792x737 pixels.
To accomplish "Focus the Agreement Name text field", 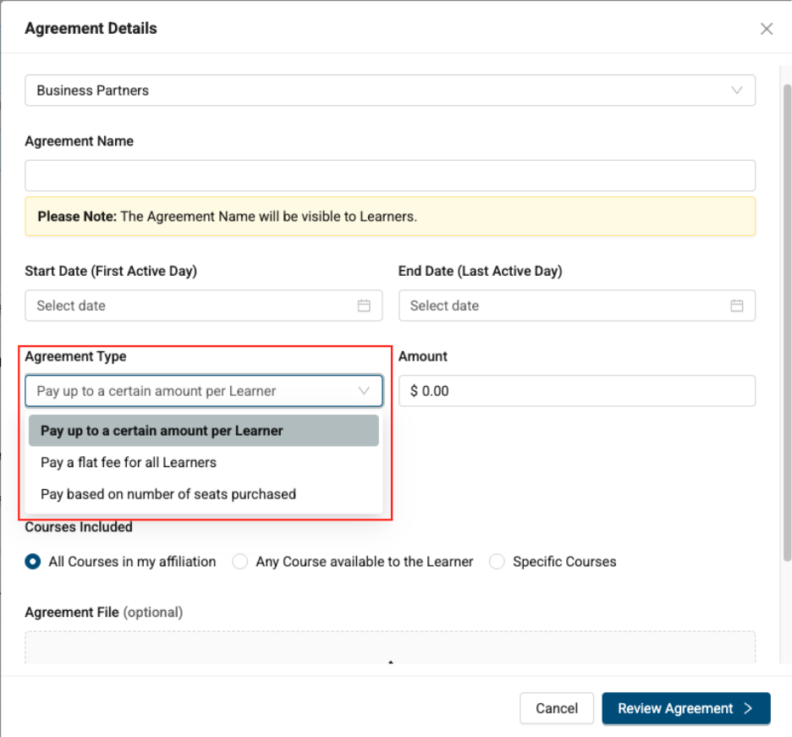I will pos(390,175).
